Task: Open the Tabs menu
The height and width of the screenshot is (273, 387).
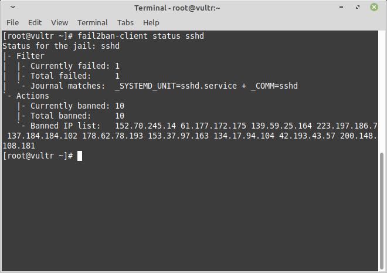Action: pos(125,23)
